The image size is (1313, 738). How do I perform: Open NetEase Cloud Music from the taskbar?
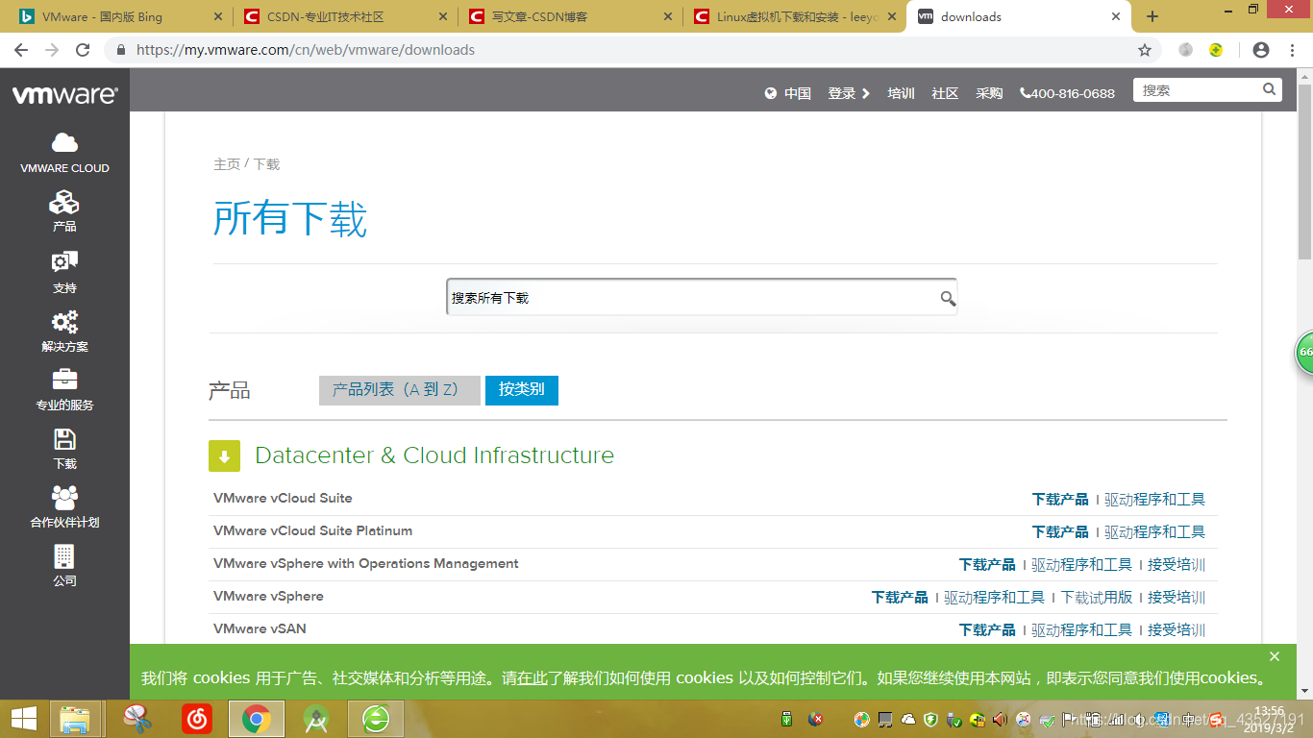coord(197,719)
